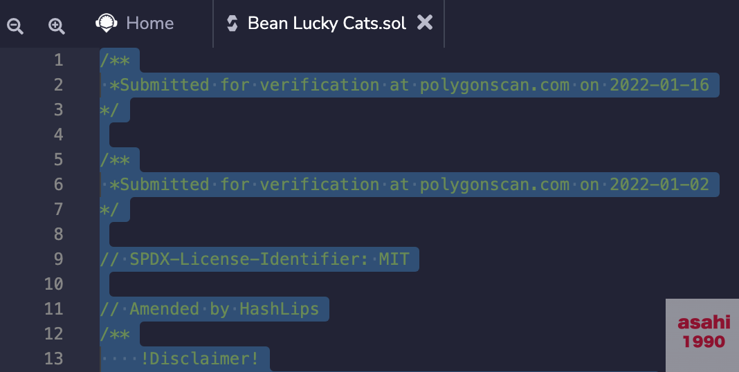Click the polygonscan.com text on line 2
Screen dimensions: 739x372
click(494, 85)
